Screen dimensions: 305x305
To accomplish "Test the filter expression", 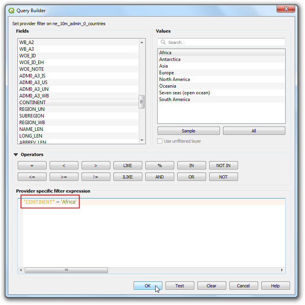I will 180,286.
